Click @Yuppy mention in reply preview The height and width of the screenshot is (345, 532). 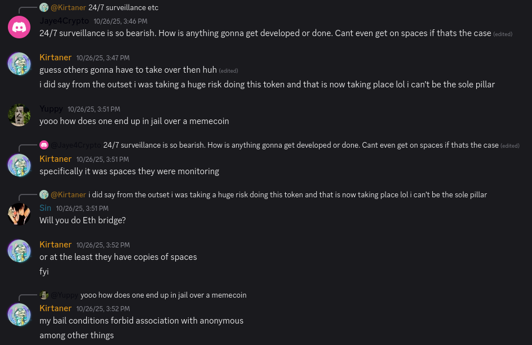65,295
